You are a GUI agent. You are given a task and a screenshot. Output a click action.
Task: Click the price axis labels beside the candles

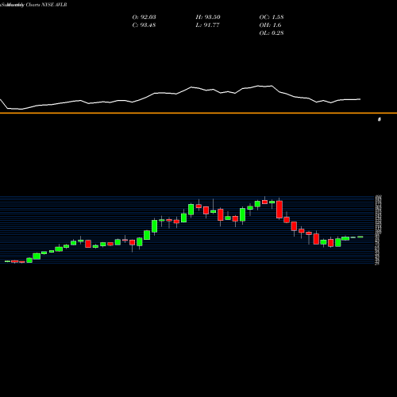(378, 229)
